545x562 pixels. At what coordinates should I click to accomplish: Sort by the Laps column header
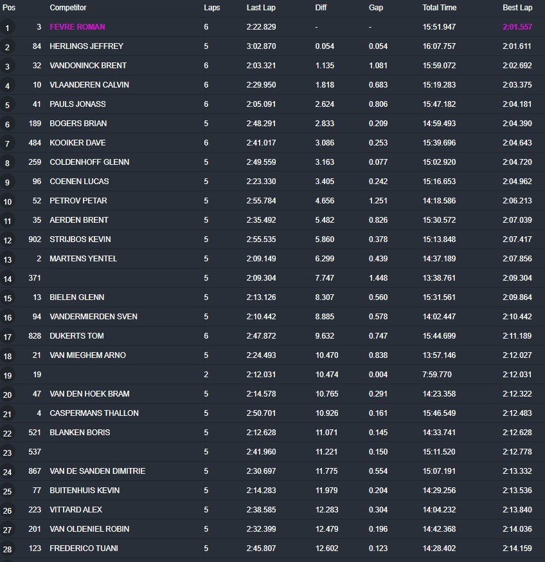tap(211, 8)
